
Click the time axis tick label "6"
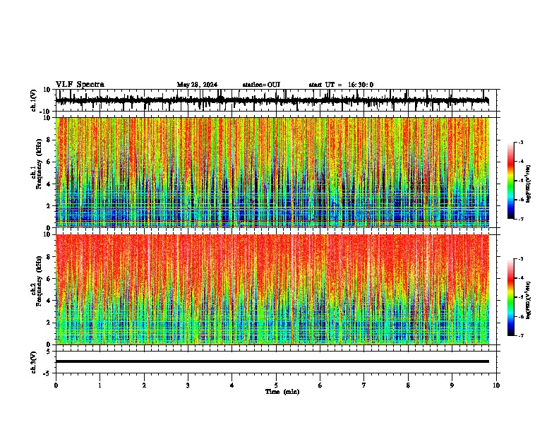320,385
